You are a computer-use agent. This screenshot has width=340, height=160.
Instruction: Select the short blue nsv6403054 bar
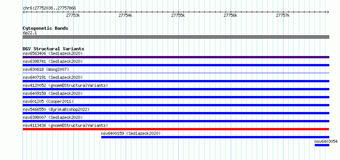tap(322, 145)
